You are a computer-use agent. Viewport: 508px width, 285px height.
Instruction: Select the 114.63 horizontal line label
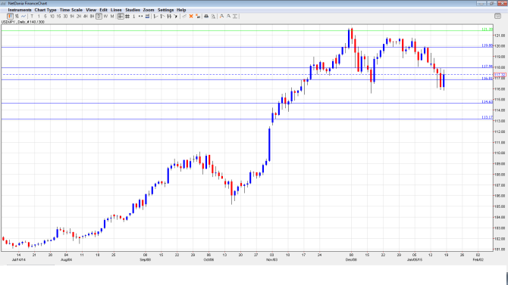coord(487,102)
